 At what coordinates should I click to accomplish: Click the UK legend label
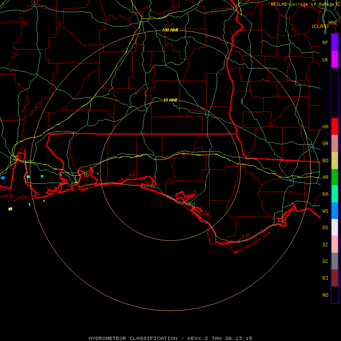pyautogui.click(x=325, y=59)
